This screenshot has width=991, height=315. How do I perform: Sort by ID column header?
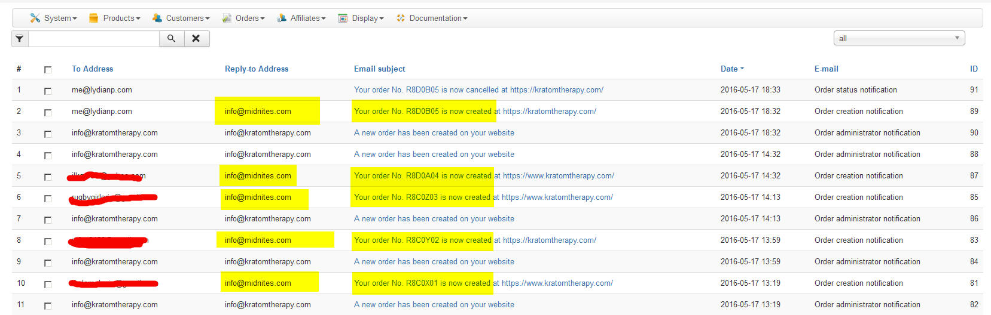(x=974, y=69)
